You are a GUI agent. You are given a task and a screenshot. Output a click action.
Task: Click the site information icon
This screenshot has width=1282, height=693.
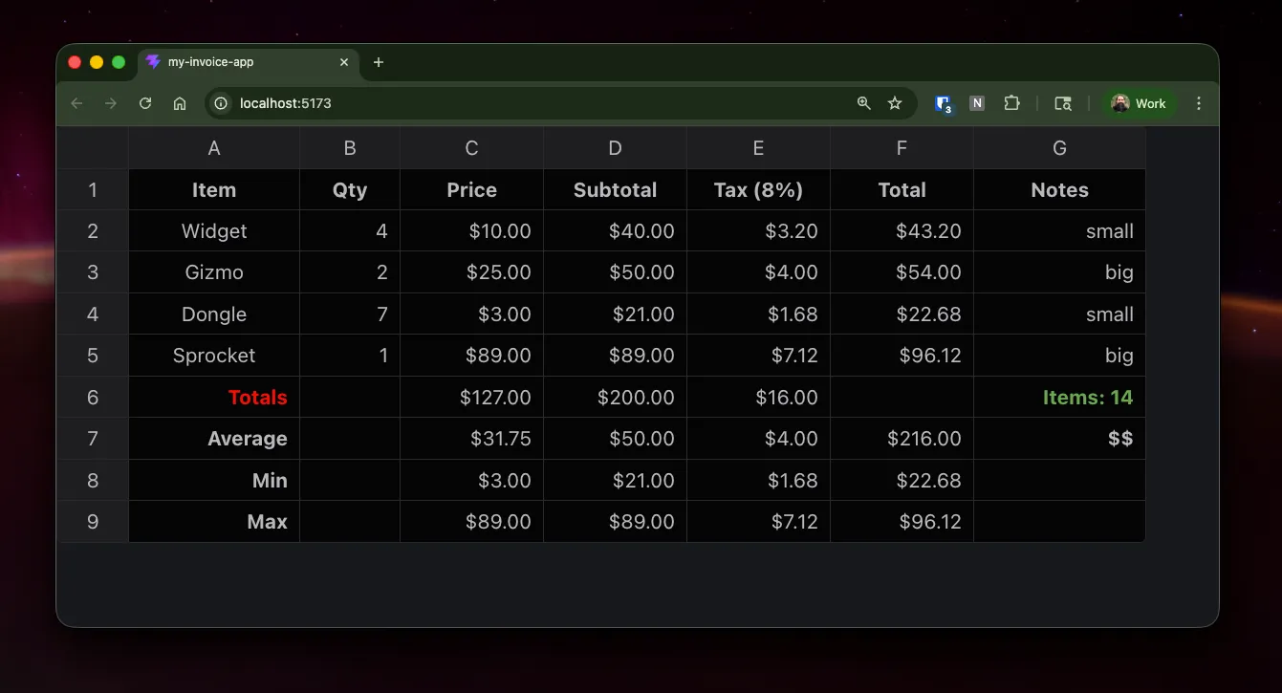pos(221,103)
